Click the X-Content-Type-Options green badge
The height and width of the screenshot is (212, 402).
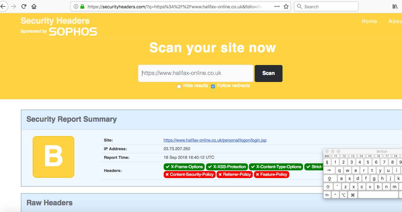pyautogui.click(x=276, y=167)
